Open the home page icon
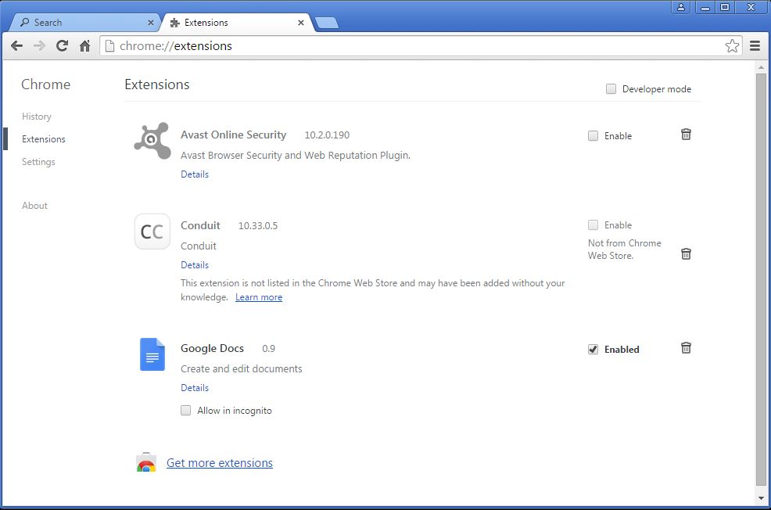This screenshot has width=771, height=510. coord(84,45)
